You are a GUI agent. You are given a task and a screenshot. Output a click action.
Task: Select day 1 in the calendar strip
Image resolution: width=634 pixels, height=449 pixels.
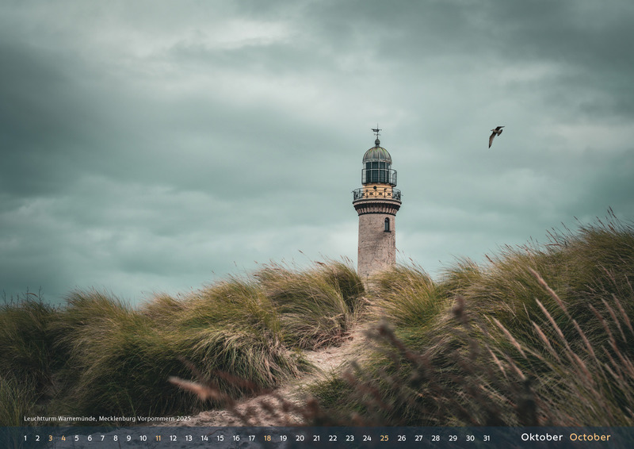[25, 438]
